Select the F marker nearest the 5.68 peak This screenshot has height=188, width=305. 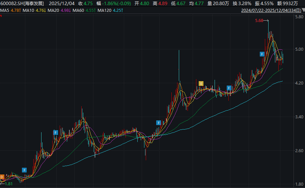pyautogui.click(x=262, y=54)
